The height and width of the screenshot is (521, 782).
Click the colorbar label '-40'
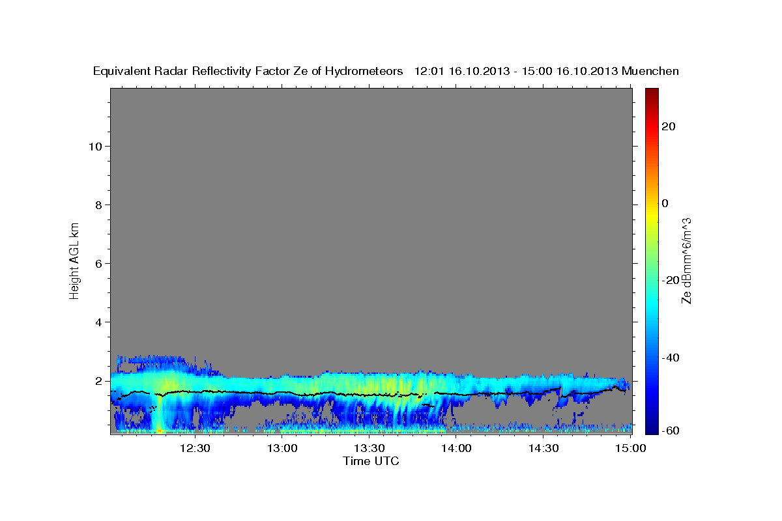pos(670,358)
